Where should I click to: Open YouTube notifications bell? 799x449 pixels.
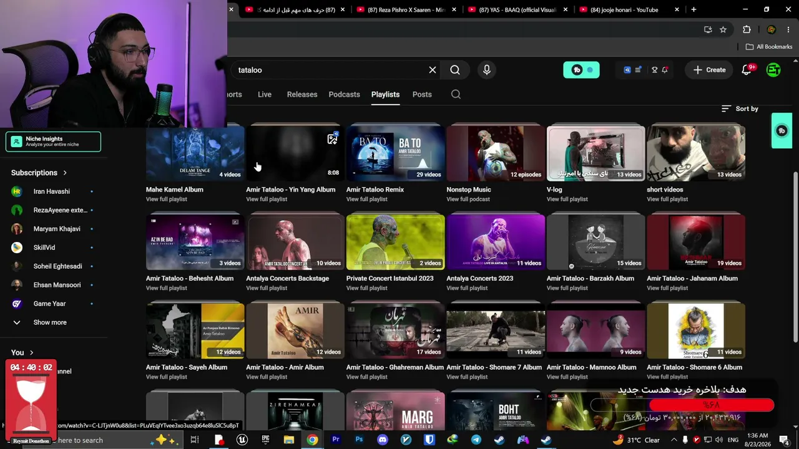coord(747,70)
